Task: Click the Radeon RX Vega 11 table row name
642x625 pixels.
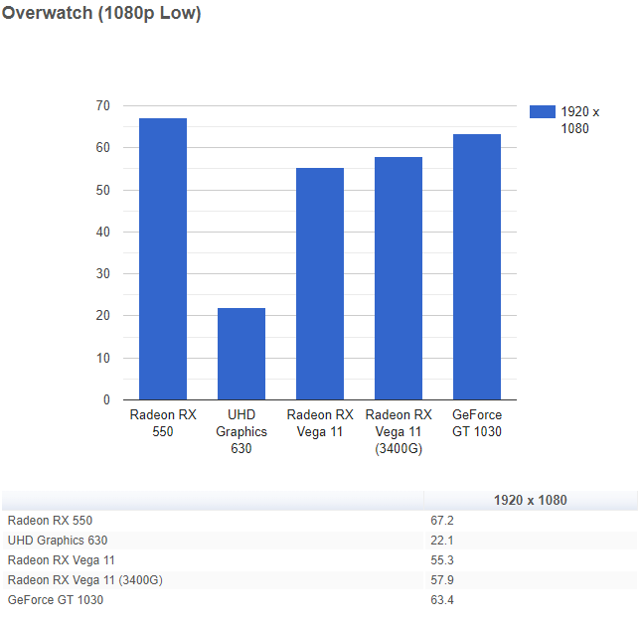Action: (x=61, y=560)
